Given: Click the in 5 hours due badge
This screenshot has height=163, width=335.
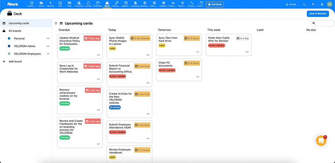Looking at the screenshot, I should click(192, 38).
